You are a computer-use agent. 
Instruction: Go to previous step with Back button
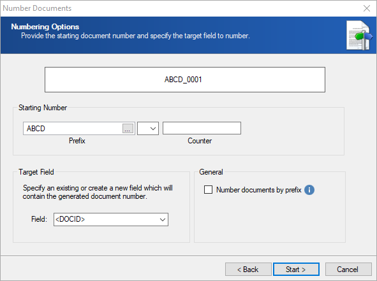point(248,270)
